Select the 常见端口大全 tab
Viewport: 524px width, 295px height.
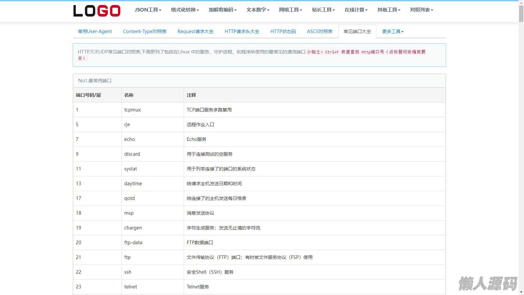357,31
